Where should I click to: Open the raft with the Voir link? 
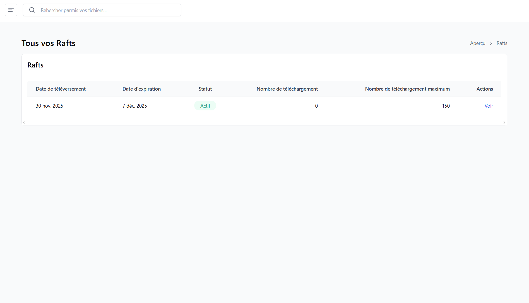[x=489, y=106]
